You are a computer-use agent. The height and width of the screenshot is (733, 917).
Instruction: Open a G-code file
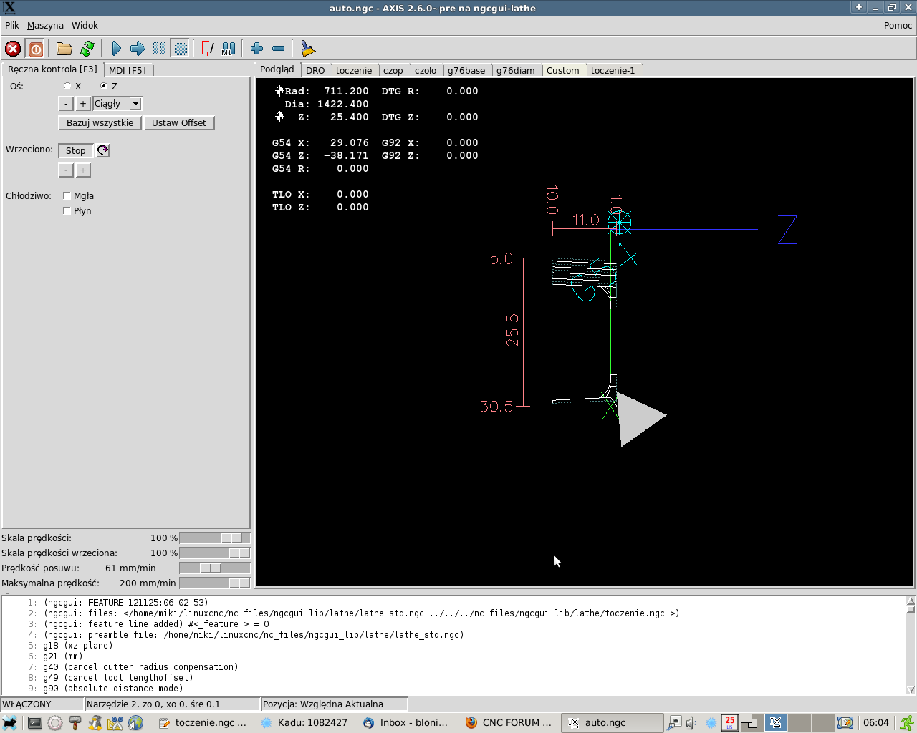coord(64,49)
